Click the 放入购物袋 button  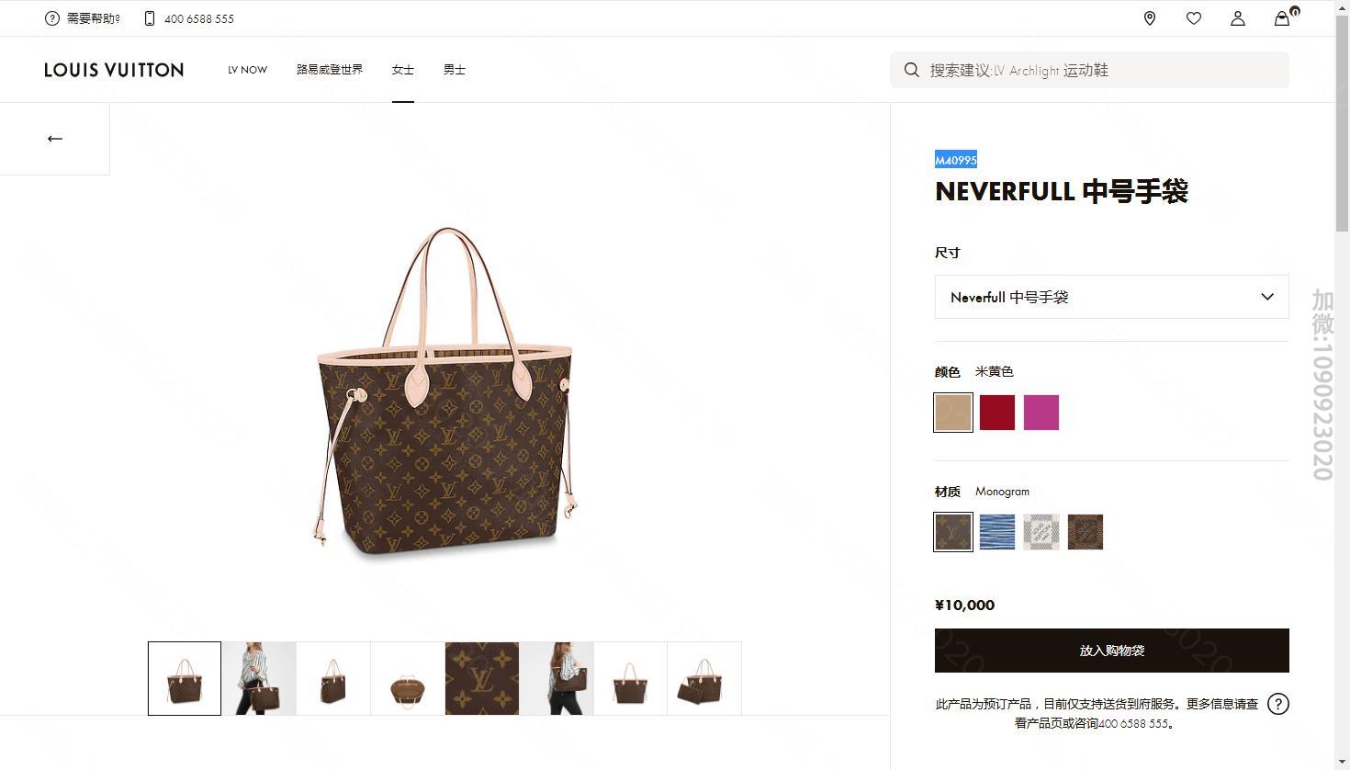(1111, 651)
